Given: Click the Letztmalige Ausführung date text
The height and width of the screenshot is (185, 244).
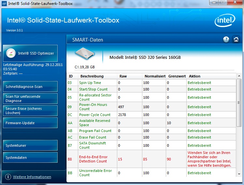Looking at the screenshot, I should tap(33, 67).
